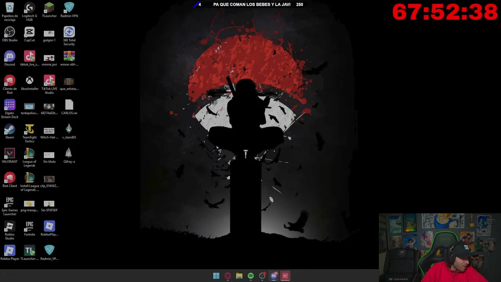This screenshot has width=501, height=282.
Task: Open File Explorer from the taskbar
Action: point(239,276)
